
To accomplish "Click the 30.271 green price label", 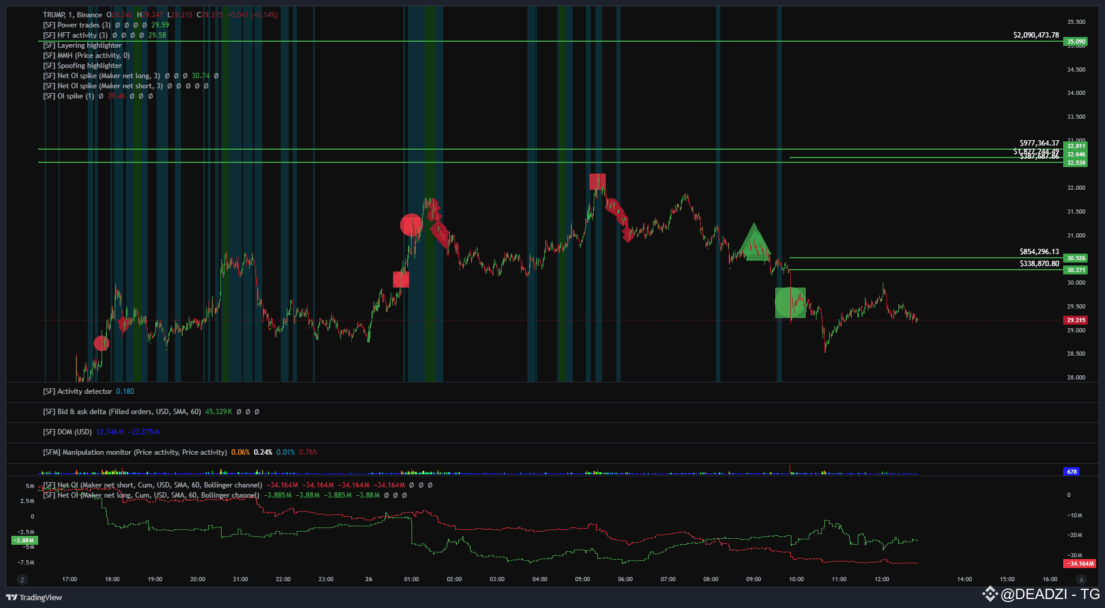I will click(1076, 270).
